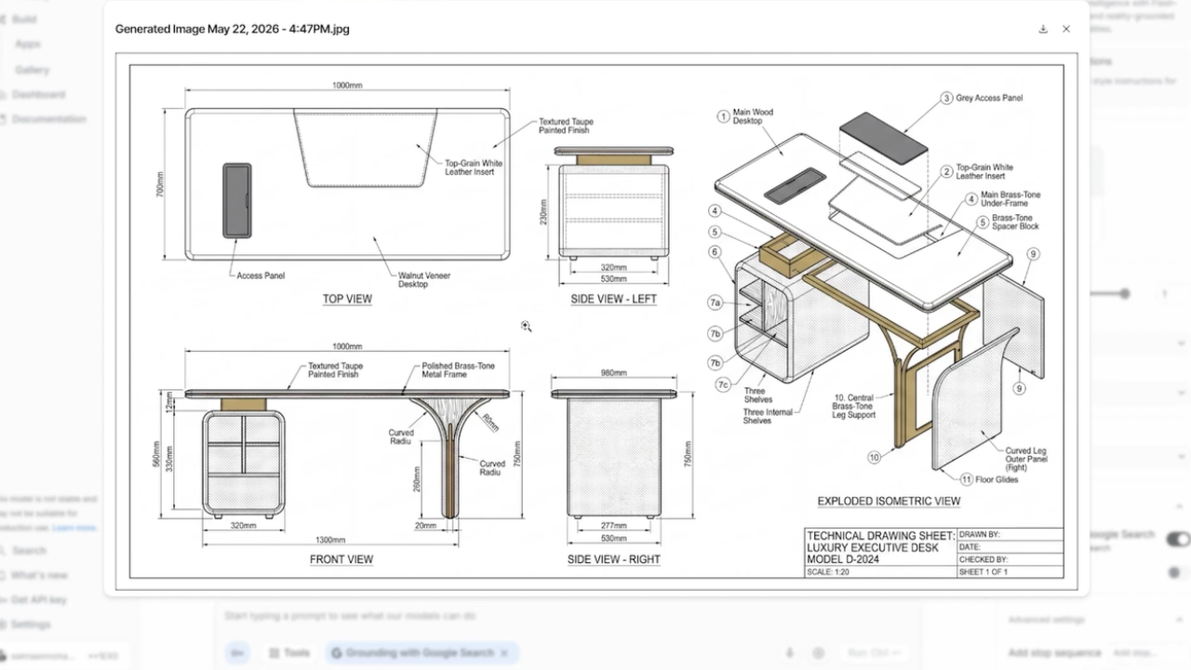Image resolution: width=1191 pixels, height=670 pixels.
Task: Click the Generated Image file name title
Action: (233, 29)
